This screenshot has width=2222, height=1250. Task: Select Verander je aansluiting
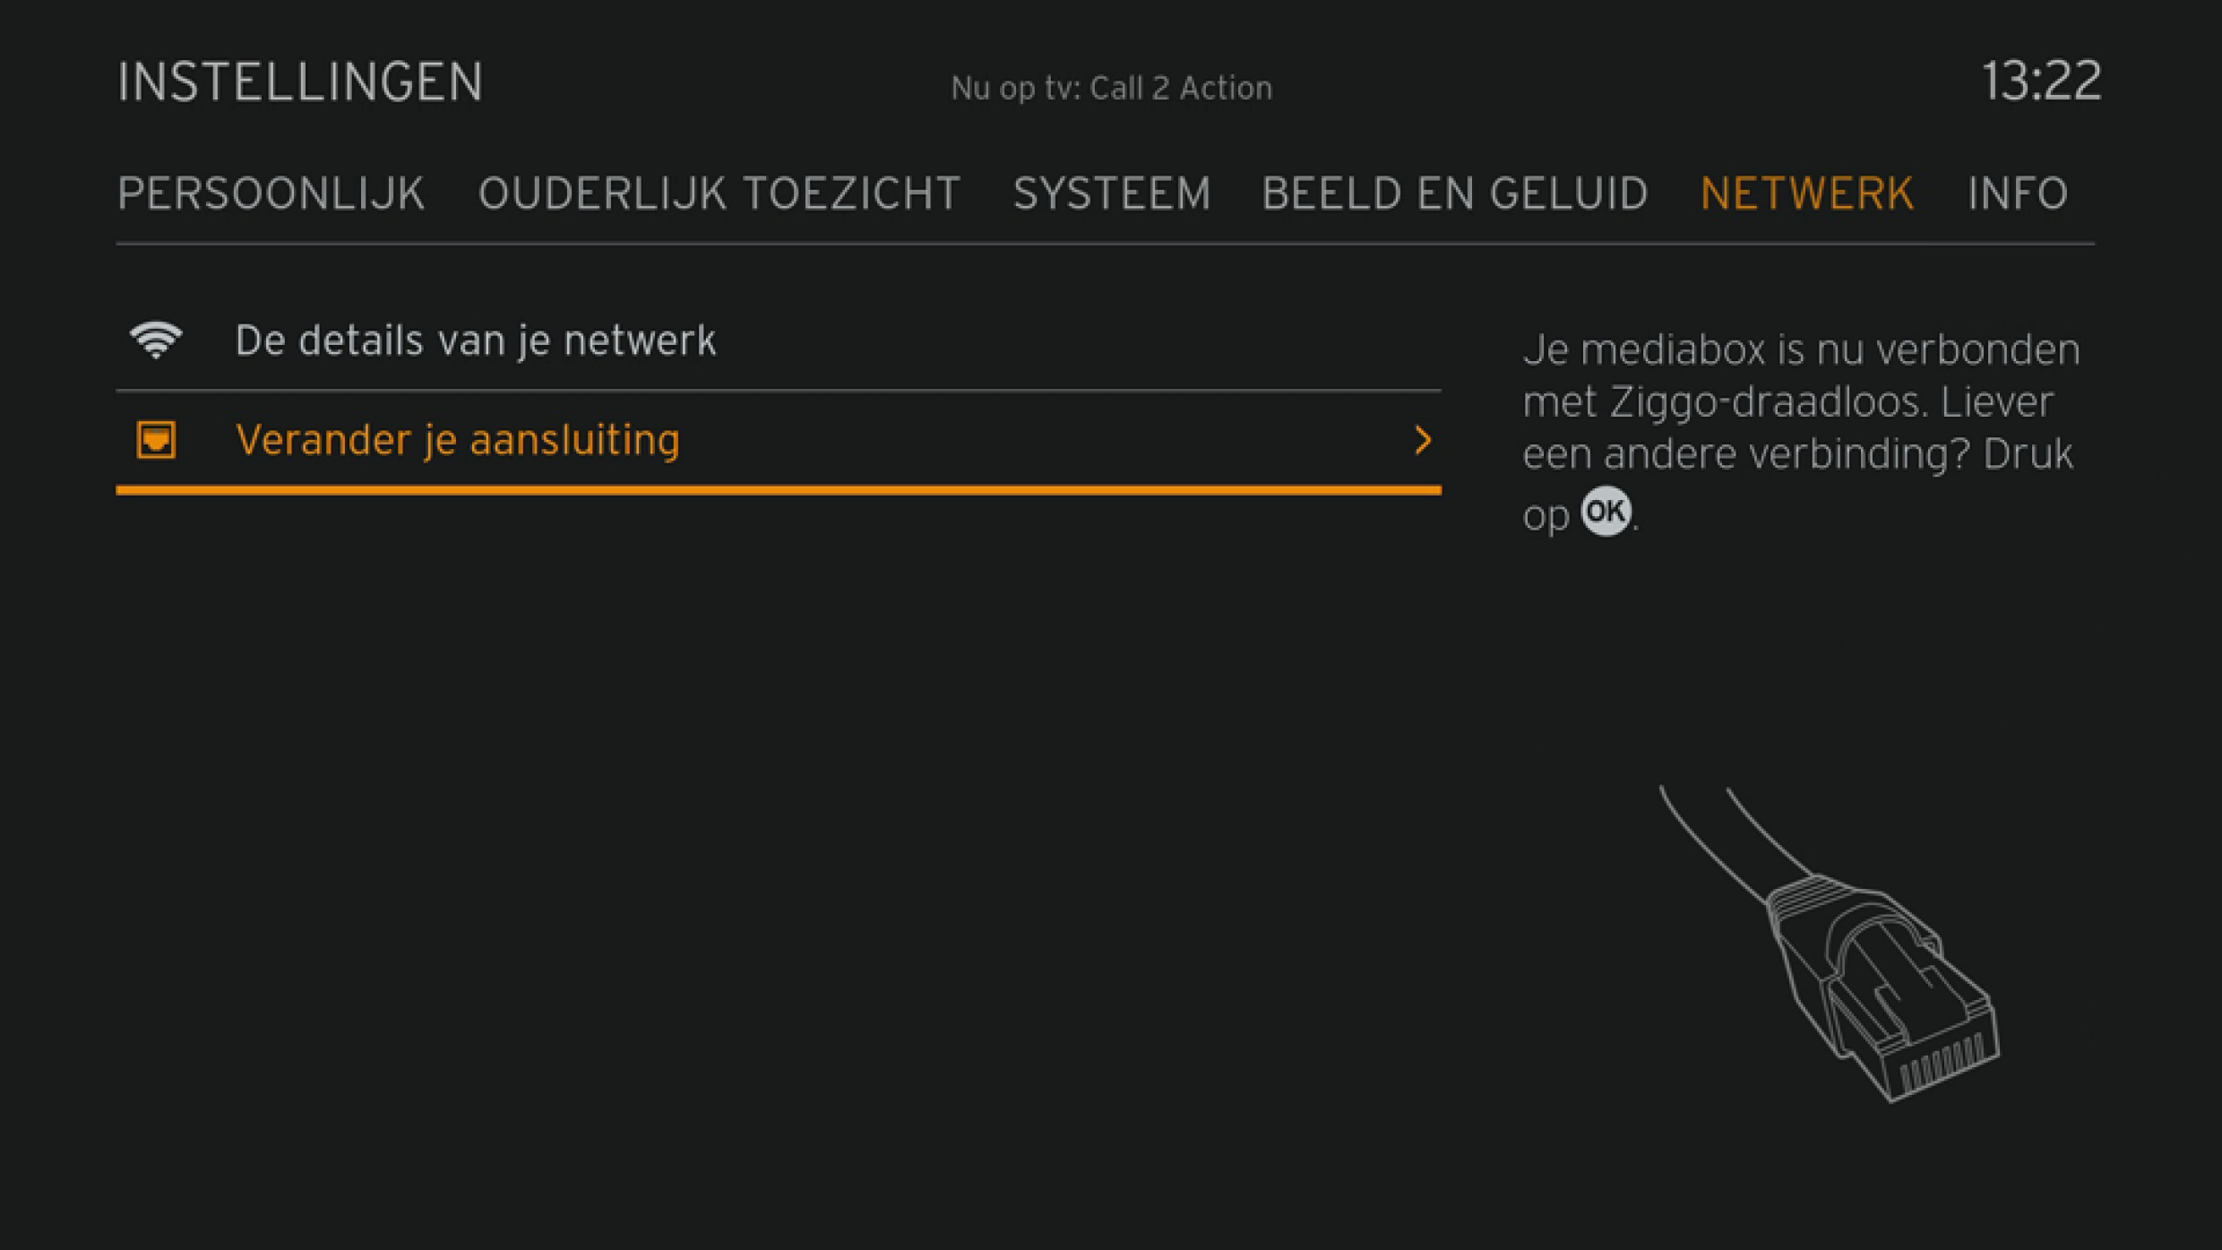click(457, 440)
